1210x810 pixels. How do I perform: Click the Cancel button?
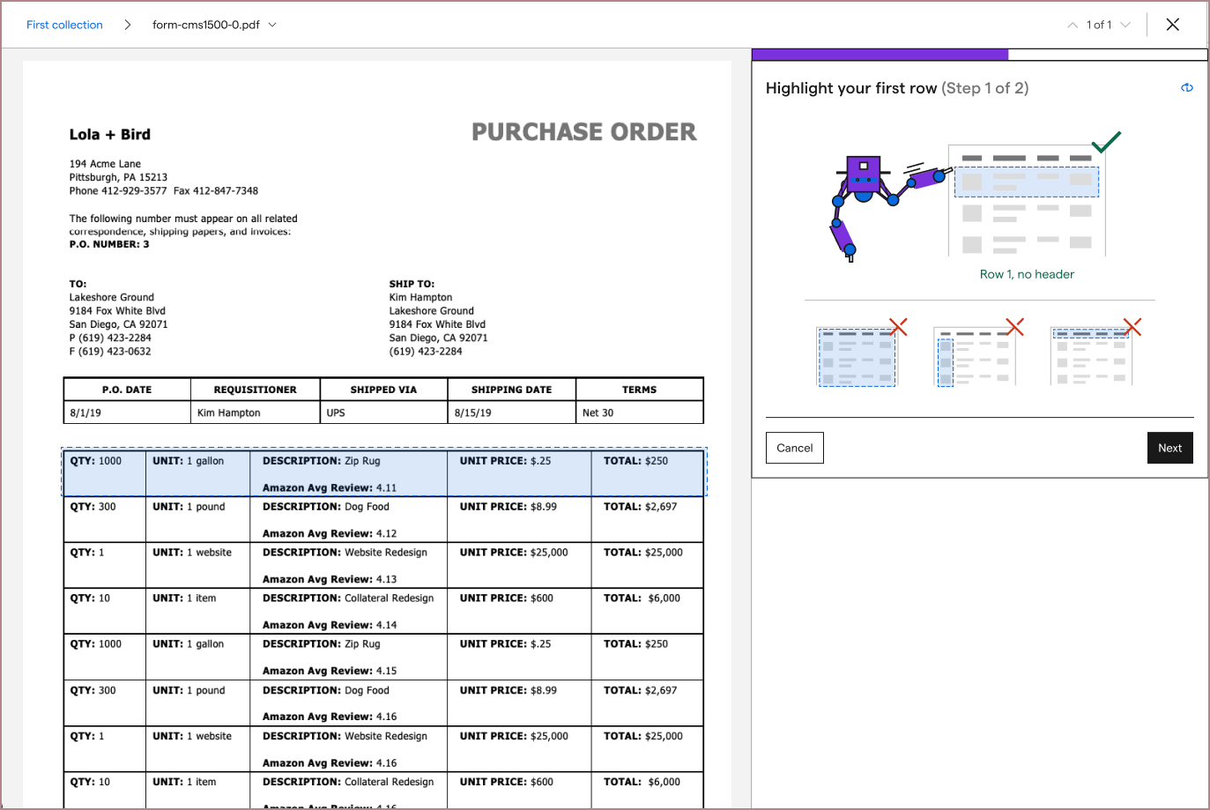point(794,448)
